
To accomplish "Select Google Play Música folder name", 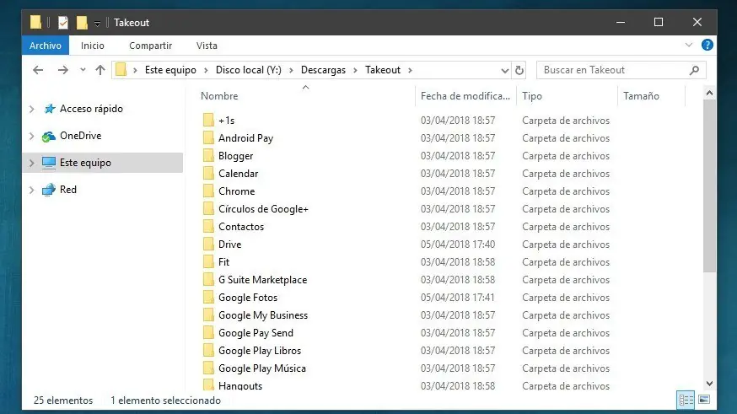I will [x=261, y=368].
